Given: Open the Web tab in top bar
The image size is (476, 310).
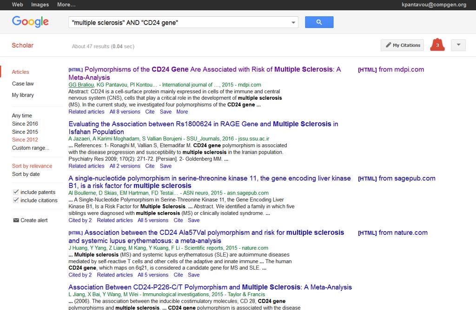Looking at the screenshot, I should (x=17, y=5).
